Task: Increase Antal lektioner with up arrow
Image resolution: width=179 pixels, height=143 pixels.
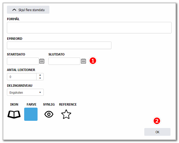Action: click(x=40, y=75)
